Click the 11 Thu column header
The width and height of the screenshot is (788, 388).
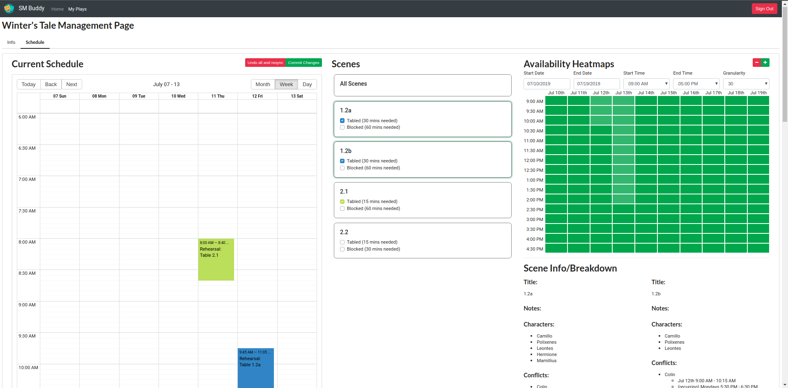(x=218, y=96)
